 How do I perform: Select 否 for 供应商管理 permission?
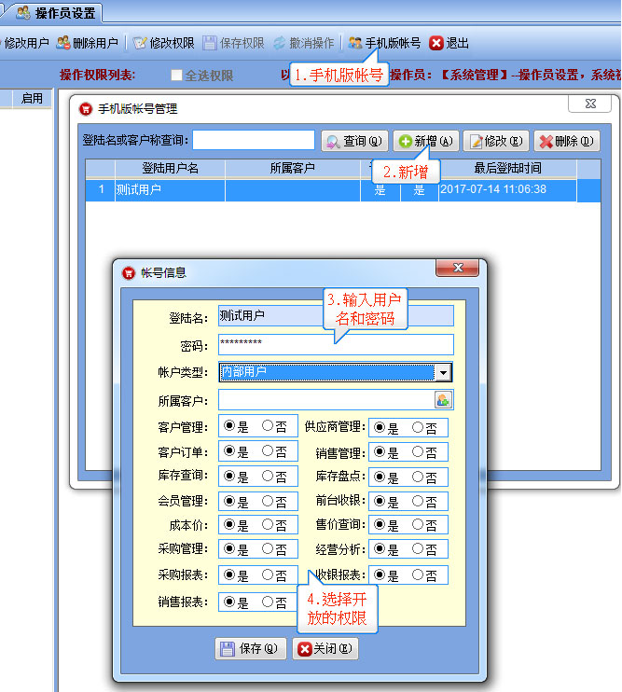tap(418, 428)
